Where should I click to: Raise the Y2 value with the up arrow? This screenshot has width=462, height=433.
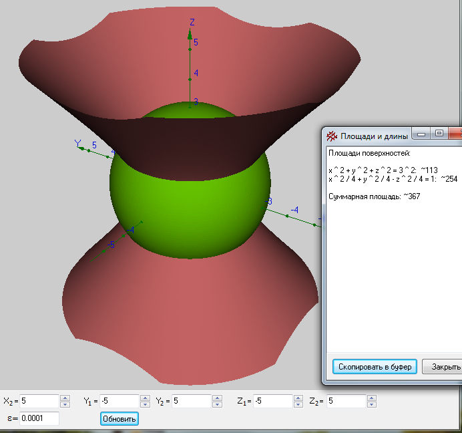[x=217, y=398]
